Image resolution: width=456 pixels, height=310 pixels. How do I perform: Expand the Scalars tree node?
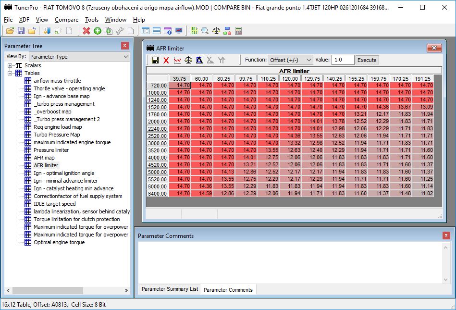10,65
